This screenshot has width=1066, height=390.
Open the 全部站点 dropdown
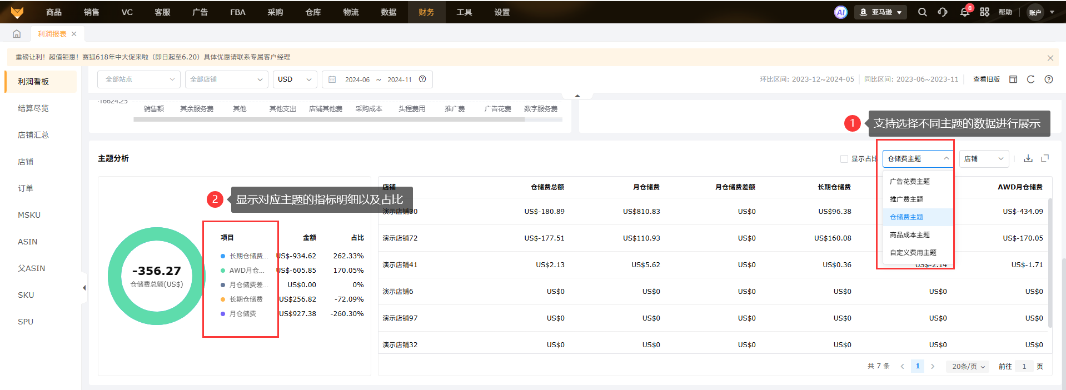(x=139, y=79)
